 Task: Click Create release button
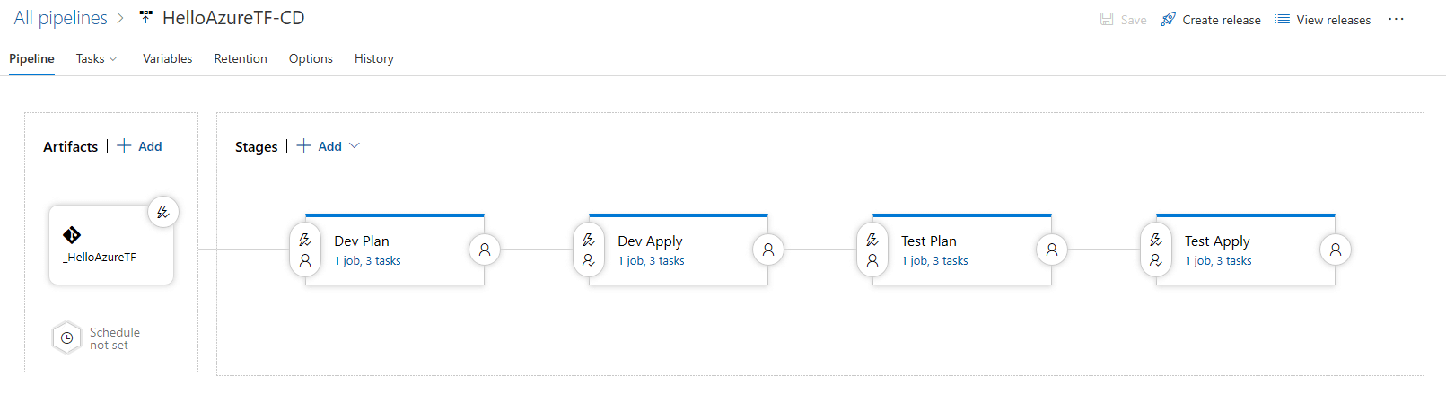[1211, 19]
